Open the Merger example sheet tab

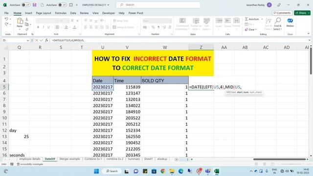[69, 159]
